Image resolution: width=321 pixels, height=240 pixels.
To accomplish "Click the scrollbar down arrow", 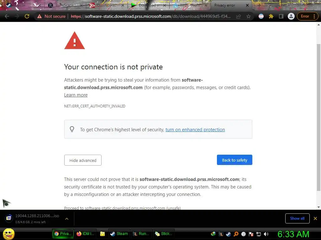I will tap(318, 207).
